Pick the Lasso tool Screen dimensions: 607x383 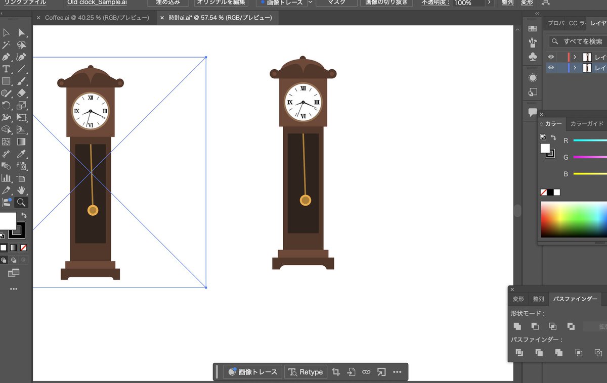(x=21, y=45)
